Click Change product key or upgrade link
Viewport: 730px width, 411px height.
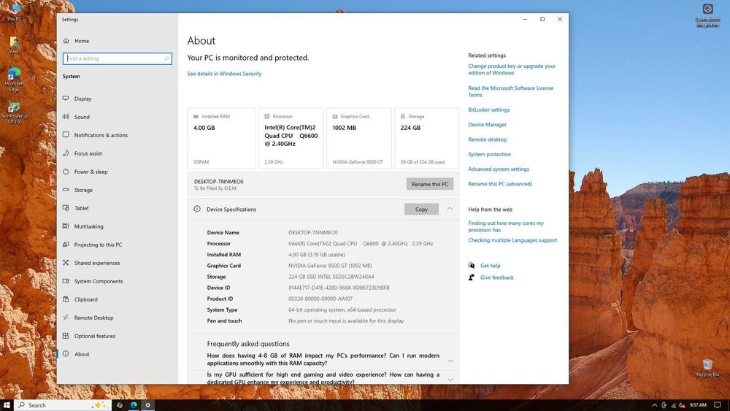[512, 69]
